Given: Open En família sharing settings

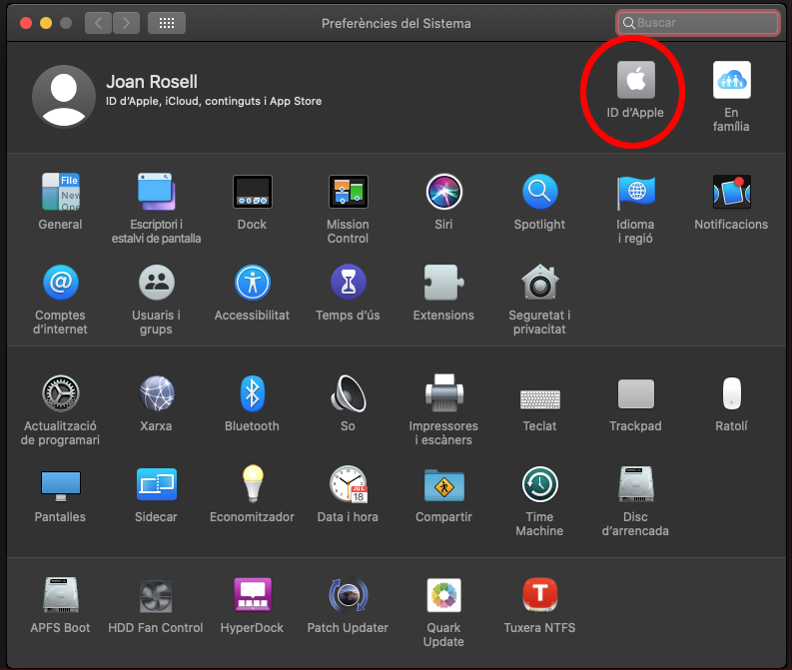Looking at the screenshot, I should 731,80.
